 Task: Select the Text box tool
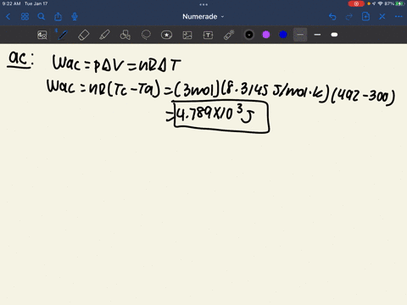[208, 35]
